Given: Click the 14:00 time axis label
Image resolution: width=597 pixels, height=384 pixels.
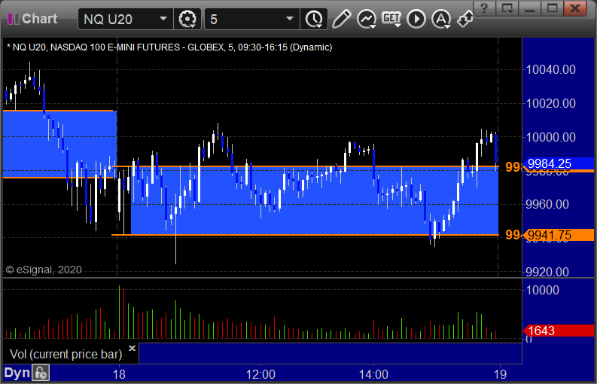Looking at the screenshot, I should pyautogui.click(x=373, y=374).
